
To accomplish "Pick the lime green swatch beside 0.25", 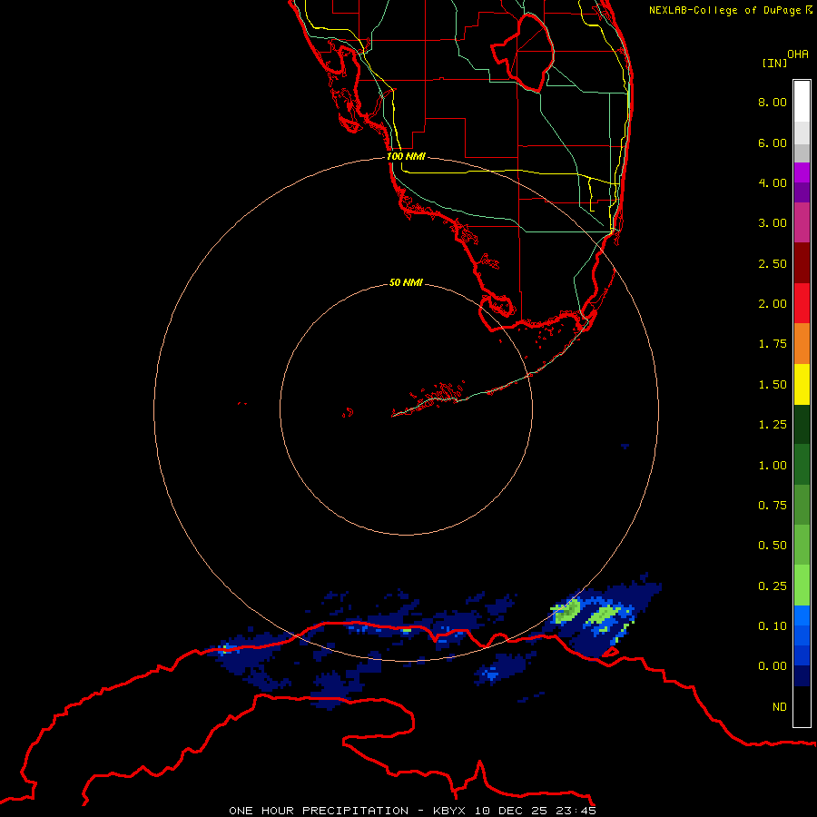I will coord(802,586).
